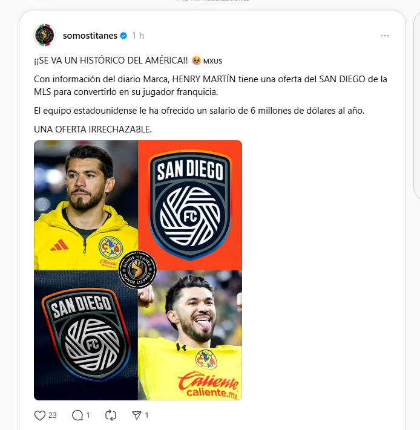Like the post with the heart icon
420x430 pixels.
pyautogui.click(x=39, y=415)
